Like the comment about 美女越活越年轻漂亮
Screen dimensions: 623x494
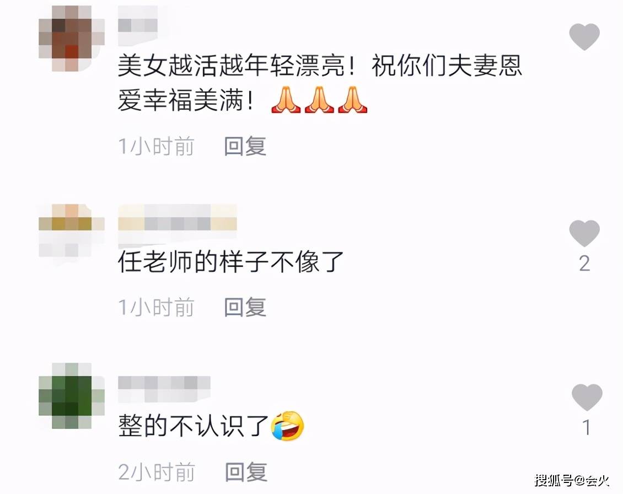[584, 36]
